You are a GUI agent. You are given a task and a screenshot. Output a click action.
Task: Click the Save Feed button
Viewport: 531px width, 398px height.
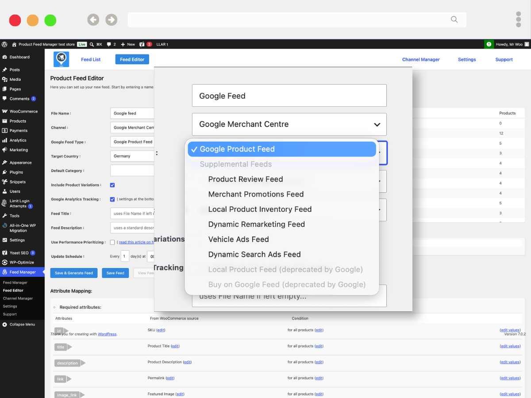click(115, 273)
